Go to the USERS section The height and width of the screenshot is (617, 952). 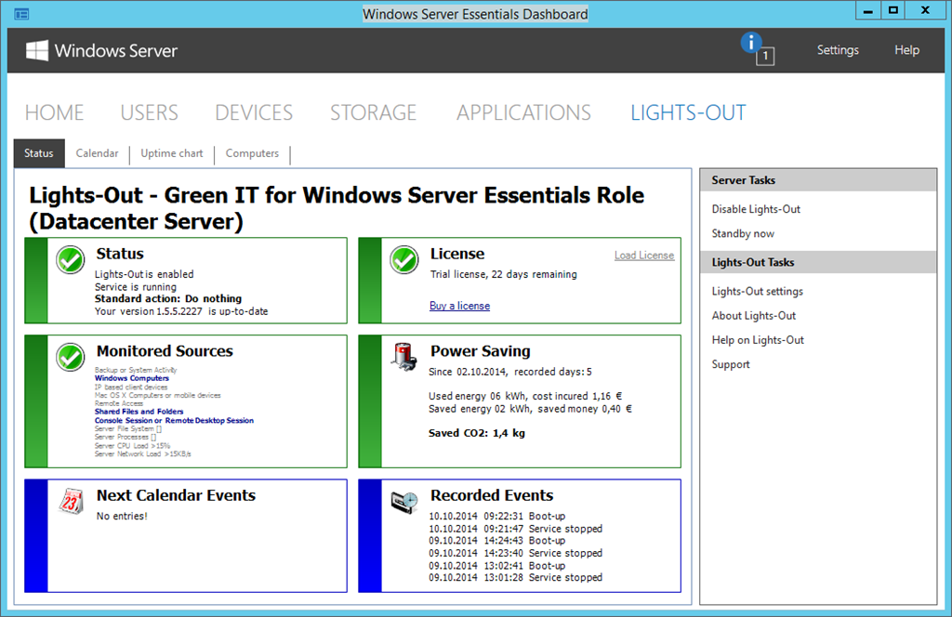pyautogui.click(x=150, y=112)
